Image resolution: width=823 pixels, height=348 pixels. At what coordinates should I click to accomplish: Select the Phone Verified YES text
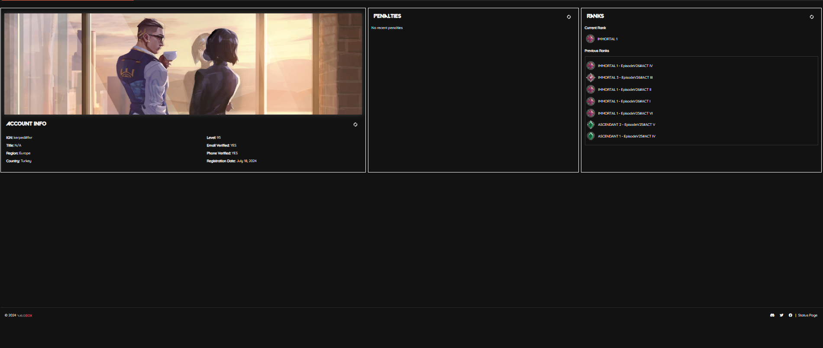[x=222, y=153]
